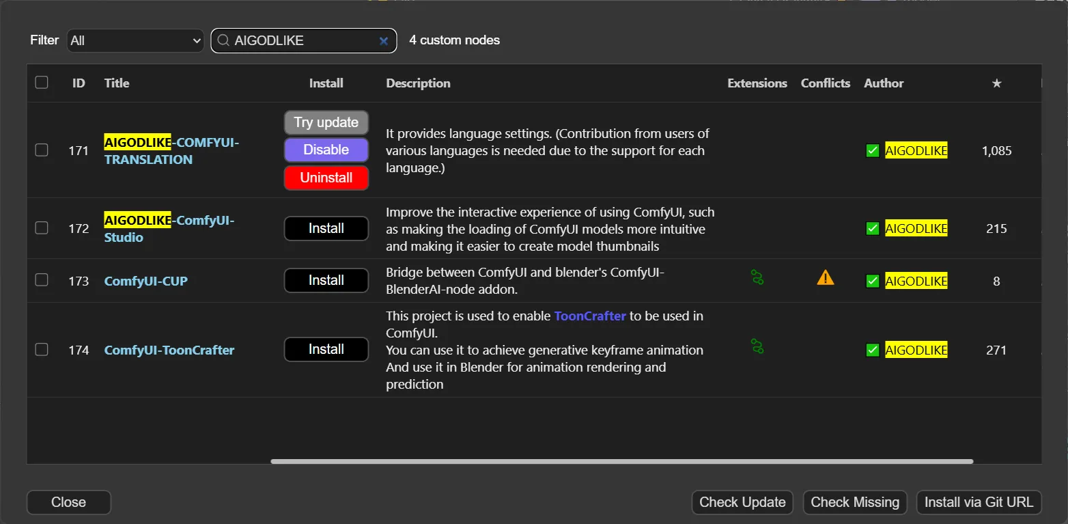Click the ID cell 173
1068x524 pixels.
[x=79, y=281]
